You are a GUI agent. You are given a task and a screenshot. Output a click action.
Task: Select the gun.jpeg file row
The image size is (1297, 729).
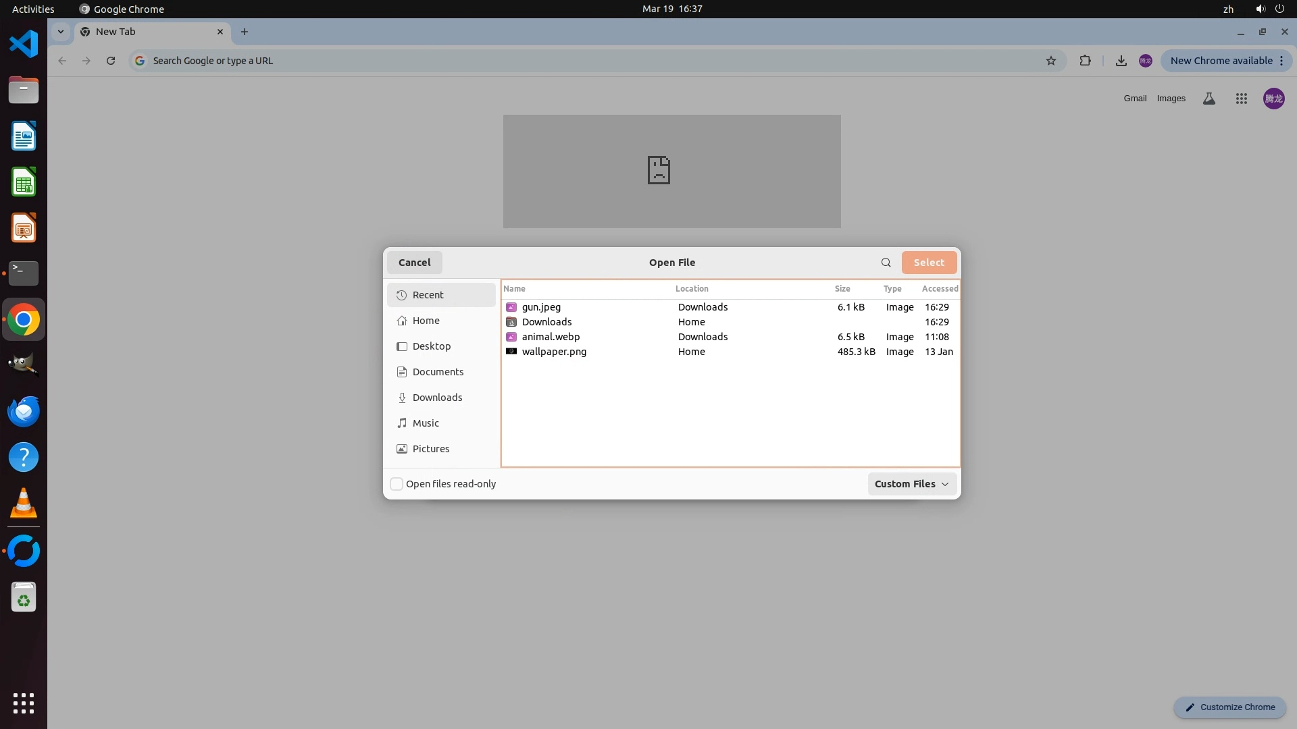click(541, 307)
